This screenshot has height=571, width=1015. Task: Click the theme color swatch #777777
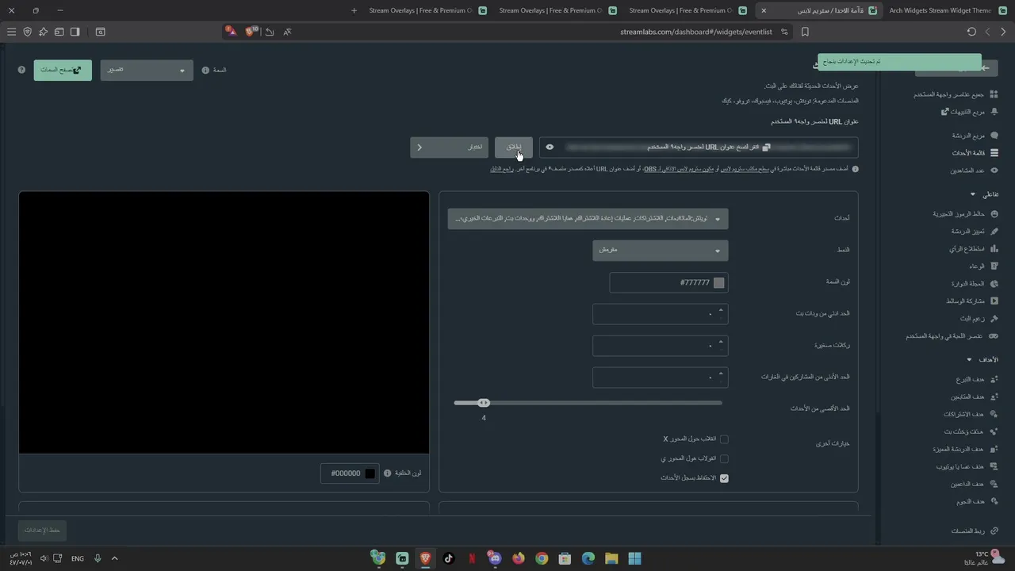point(718,282)
